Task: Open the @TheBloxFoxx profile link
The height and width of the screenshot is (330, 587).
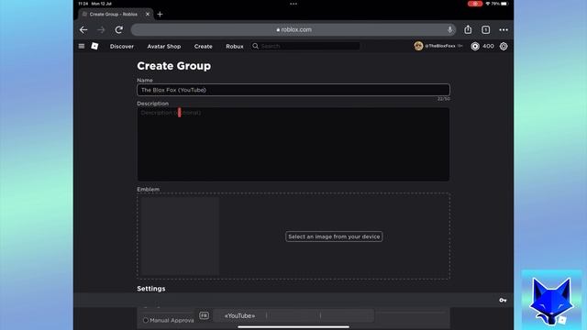Action: [440, 46]
